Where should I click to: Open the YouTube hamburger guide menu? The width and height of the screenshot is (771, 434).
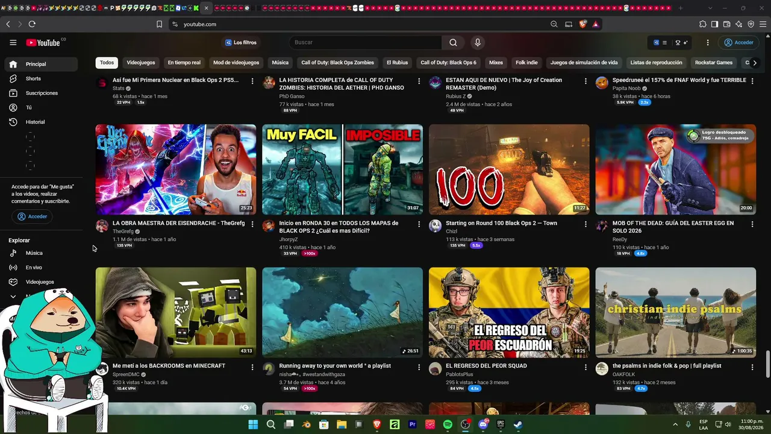[x=13, y=42]
